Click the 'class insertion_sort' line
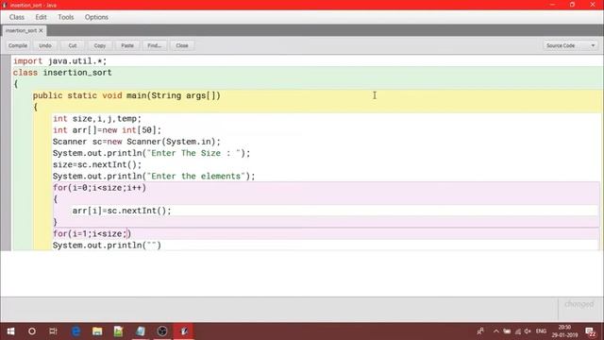604x340 pixels. point(62,73)
